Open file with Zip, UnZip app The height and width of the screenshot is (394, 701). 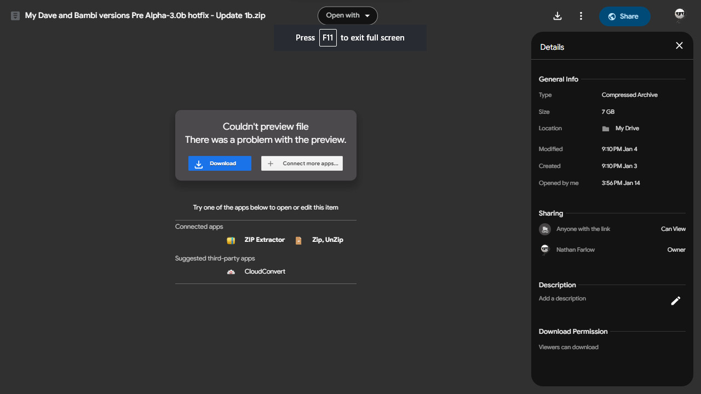pos(327,240)
